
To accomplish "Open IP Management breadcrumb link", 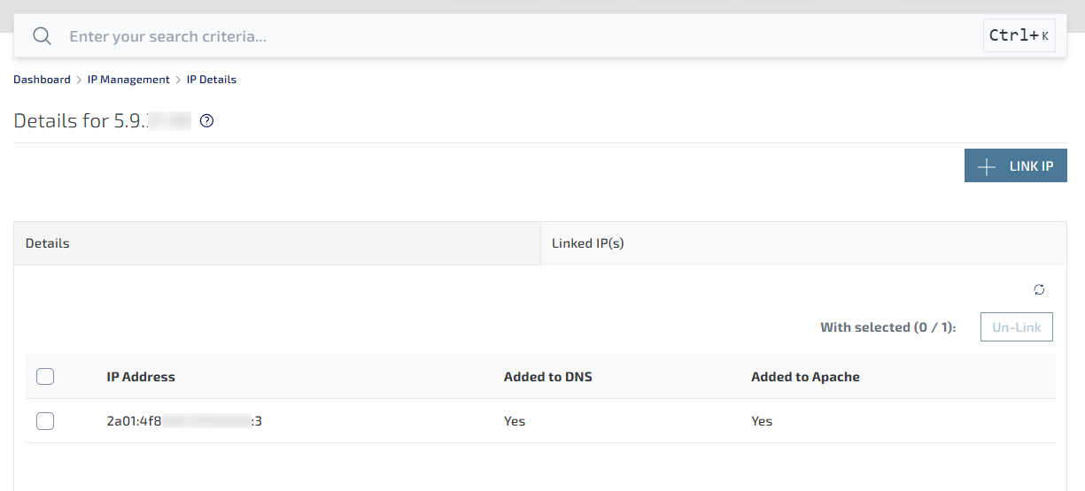I will click(x=128, y=80).
